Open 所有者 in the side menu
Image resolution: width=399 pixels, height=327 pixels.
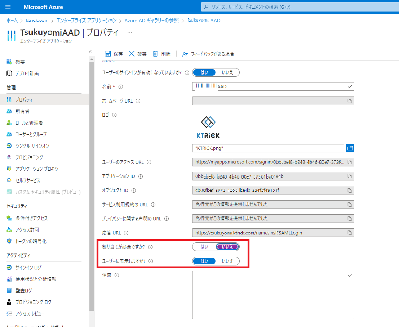(x=44, y=111)
